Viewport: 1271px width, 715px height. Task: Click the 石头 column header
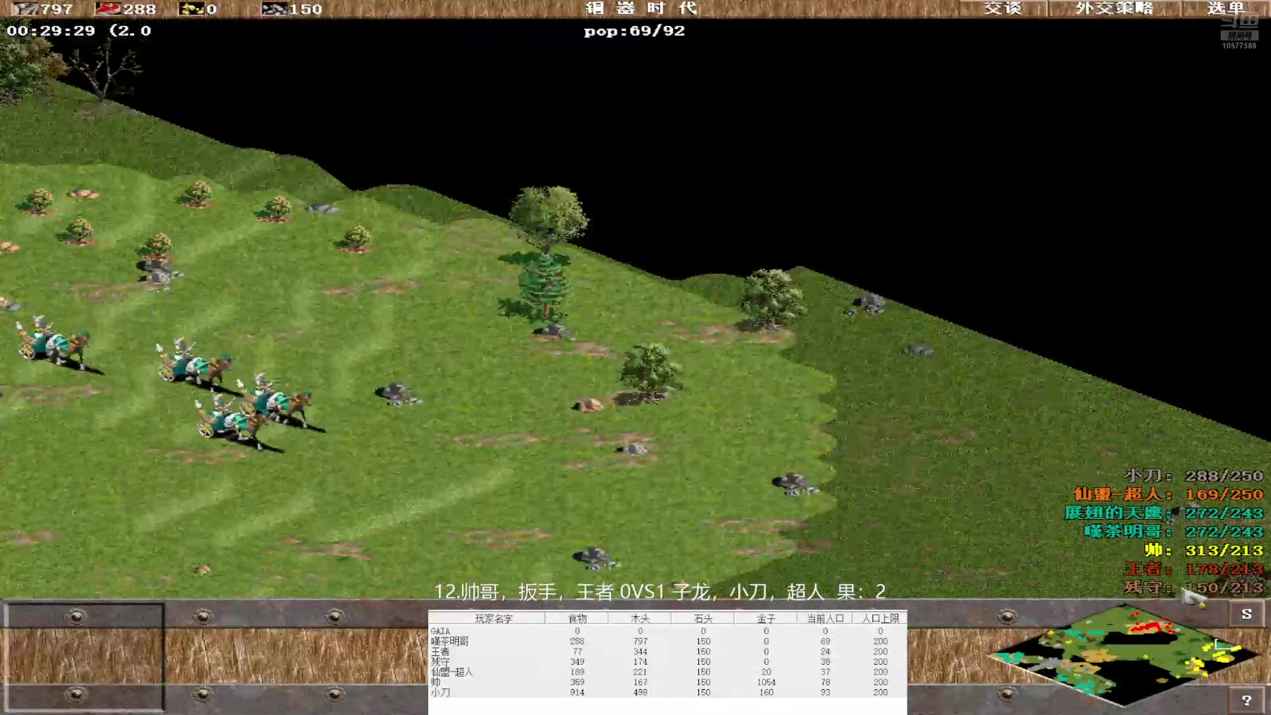(x=703, y=618)
